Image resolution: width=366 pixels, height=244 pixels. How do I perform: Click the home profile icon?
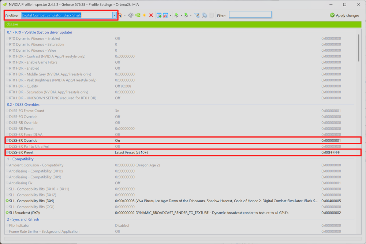coord(120,15)
